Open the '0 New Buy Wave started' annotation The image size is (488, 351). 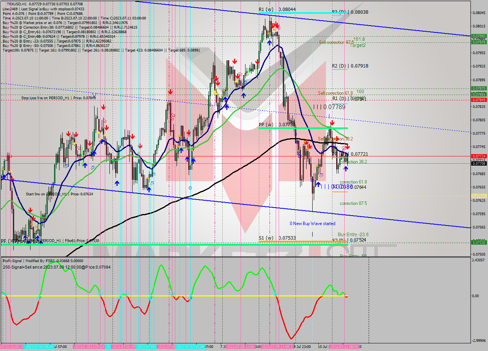click(313, 223)
